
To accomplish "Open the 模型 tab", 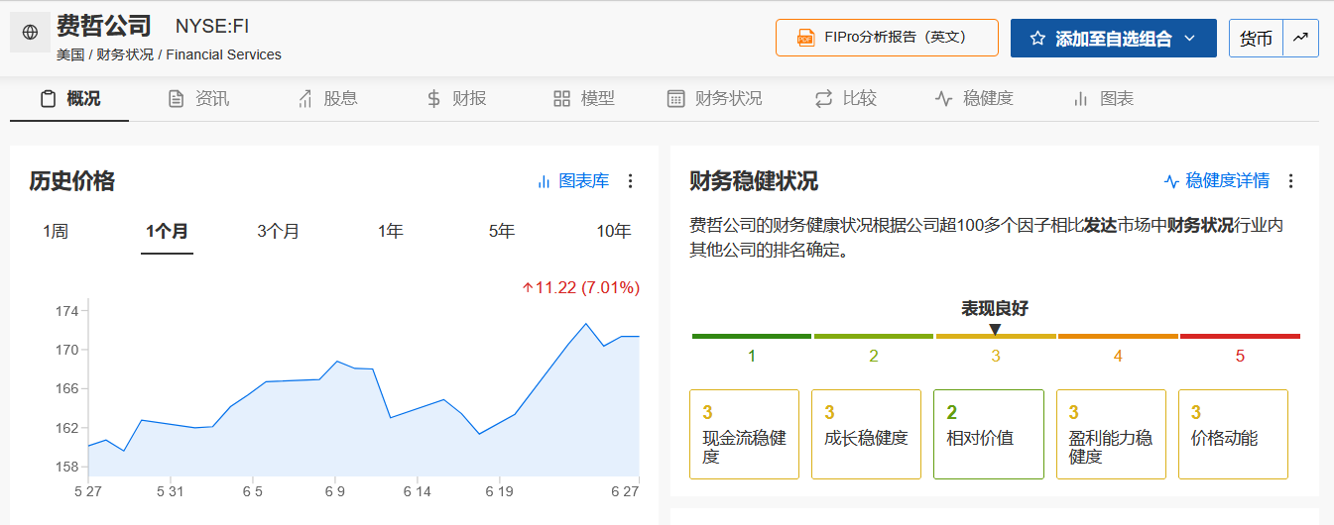I will pyautogui.click(x=583, y=99).
